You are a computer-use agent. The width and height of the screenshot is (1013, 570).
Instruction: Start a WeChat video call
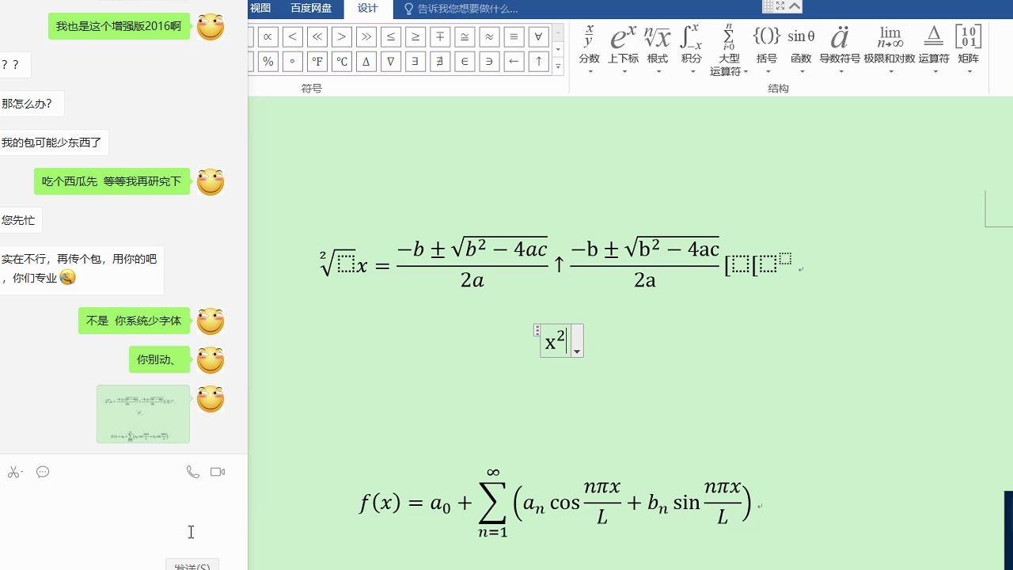pos(215,470)
